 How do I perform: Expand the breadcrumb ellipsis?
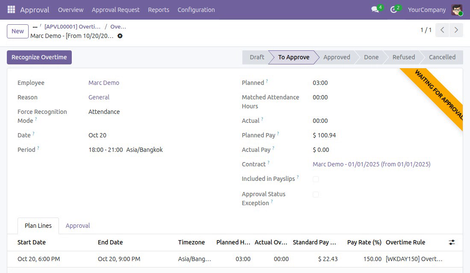point(35,26)
